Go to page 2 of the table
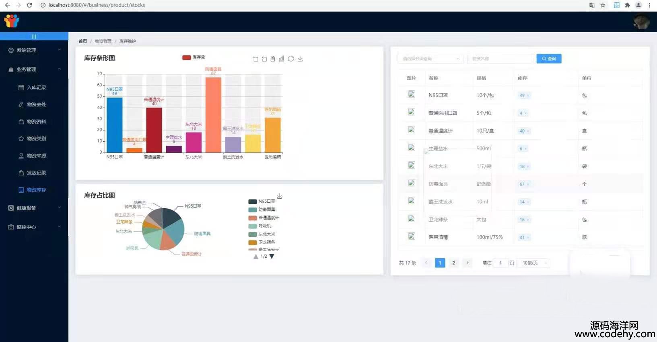Image resolution: width=657 pixels, height=342 pixels. 453,263
